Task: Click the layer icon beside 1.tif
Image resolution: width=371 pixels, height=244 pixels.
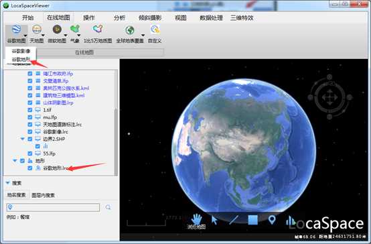Action: point(38,110)
